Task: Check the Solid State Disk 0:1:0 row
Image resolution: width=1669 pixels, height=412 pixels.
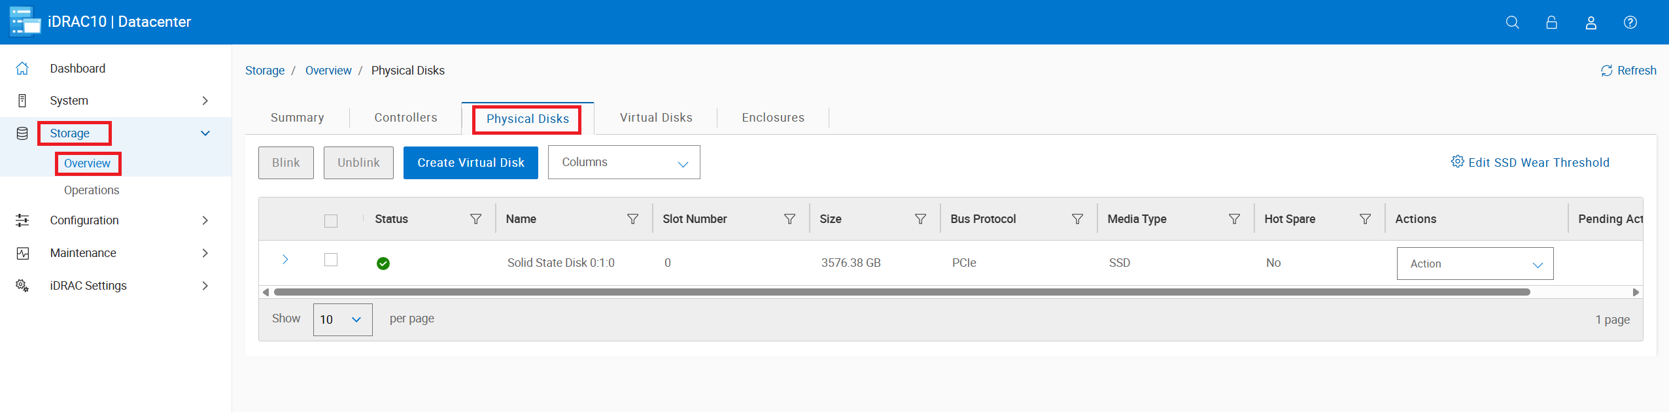Action: 331,260
